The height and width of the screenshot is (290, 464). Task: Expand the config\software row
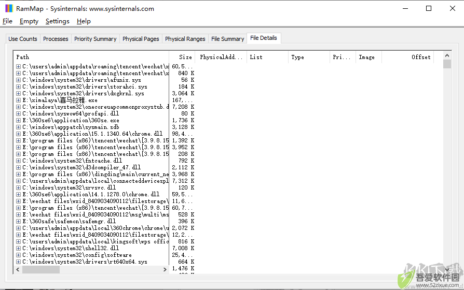(18, 255)
